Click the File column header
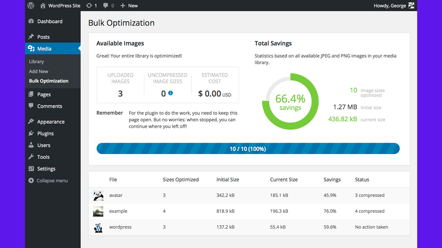 coord(113,180)
